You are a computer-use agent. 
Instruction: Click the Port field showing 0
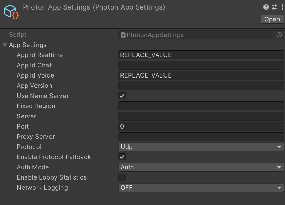201,126
